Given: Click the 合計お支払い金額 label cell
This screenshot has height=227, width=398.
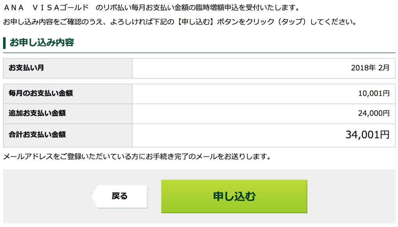Looking at the screenshot, I should click(68, 135).
